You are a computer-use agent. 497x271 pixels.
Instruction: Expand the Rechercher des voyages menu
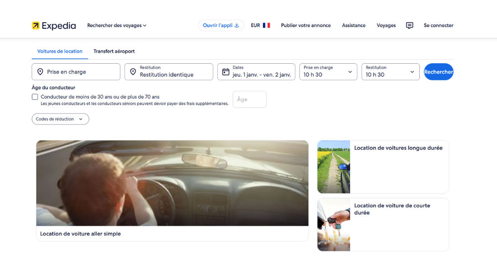coord(117,26)
